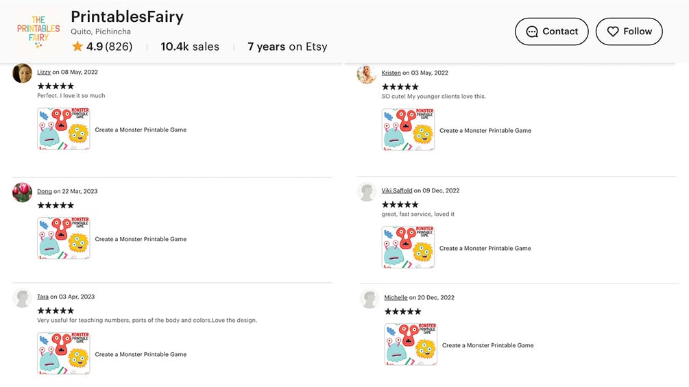The height and width of the screenshot is (387, 689).
Task: Open monster game thumbnail in Lizzy's review
Action: pos(64,129)
